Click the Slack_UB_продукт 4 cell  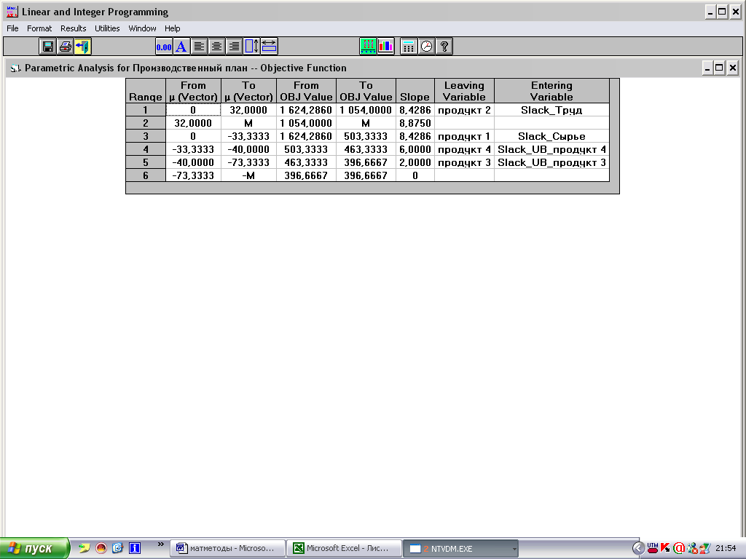[552, 149]
